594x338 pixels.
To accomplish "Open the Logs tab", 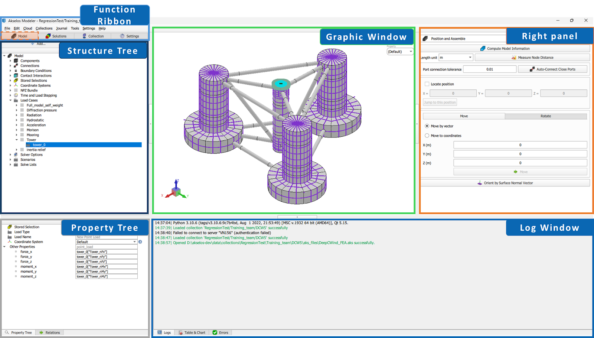I will [x=164, y=332].
